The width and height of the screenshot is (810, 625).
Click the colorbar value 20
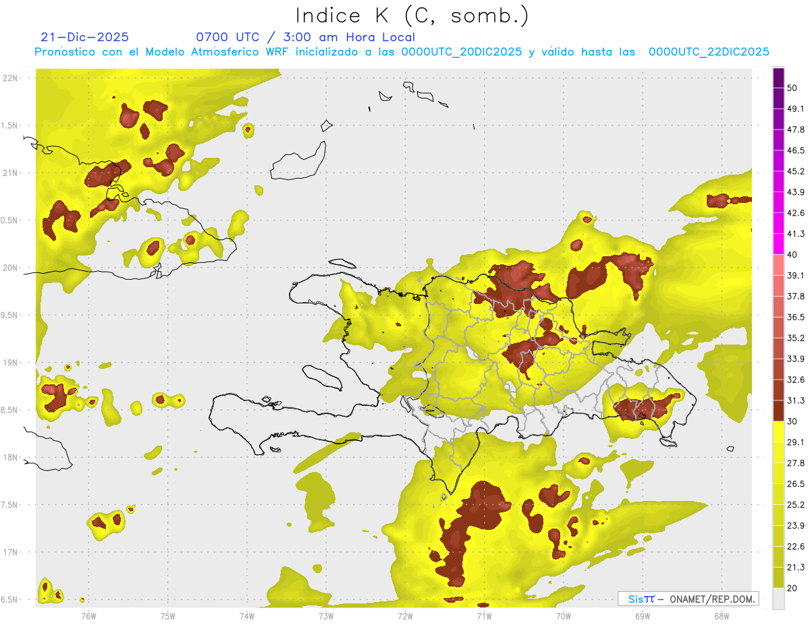click(x=792, y=588)
